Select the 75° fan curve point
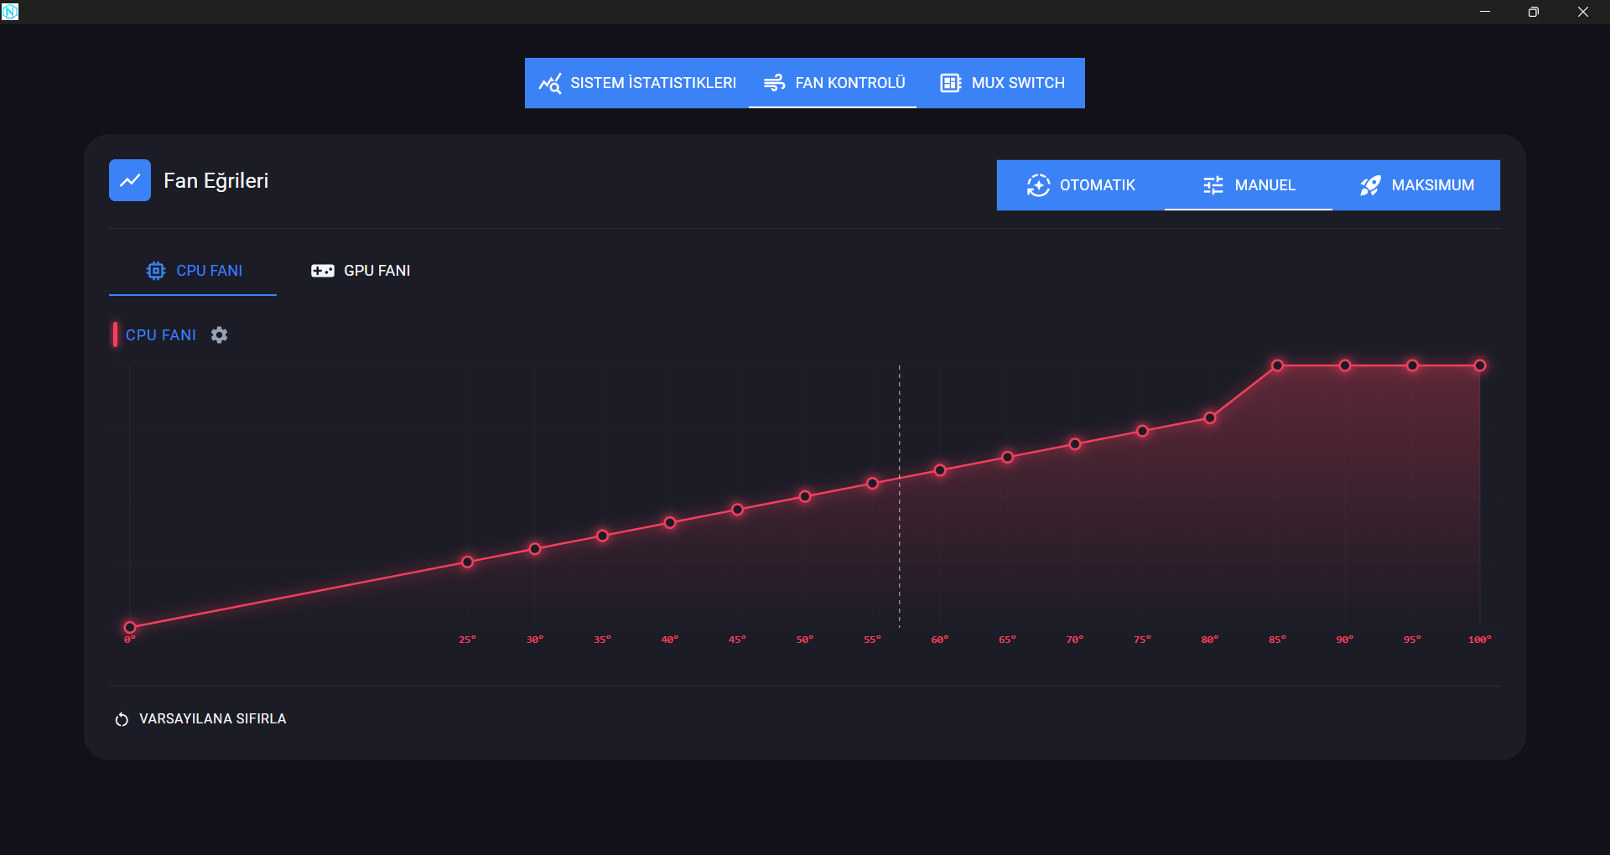Image resolution: width=1610 pixels, height=855 pixels. pyautogui.click(x=1142, y=431)
